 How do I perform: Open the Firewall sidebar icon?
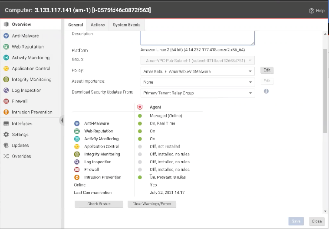click(7, 101)
